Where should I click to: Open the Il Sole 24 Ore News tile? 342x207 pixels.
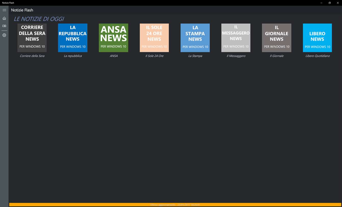pos(154,38)
